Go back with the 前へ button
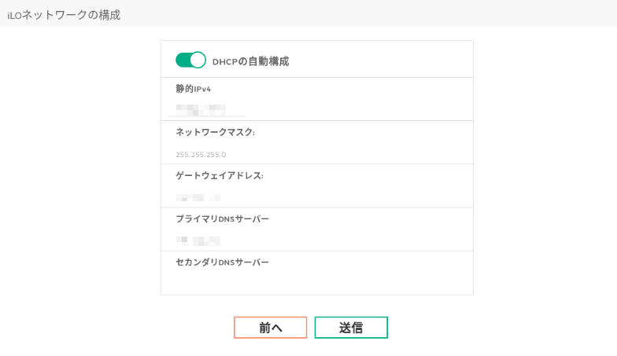The height and width of the screenshot is (356, 617). [x=270, y=328]
